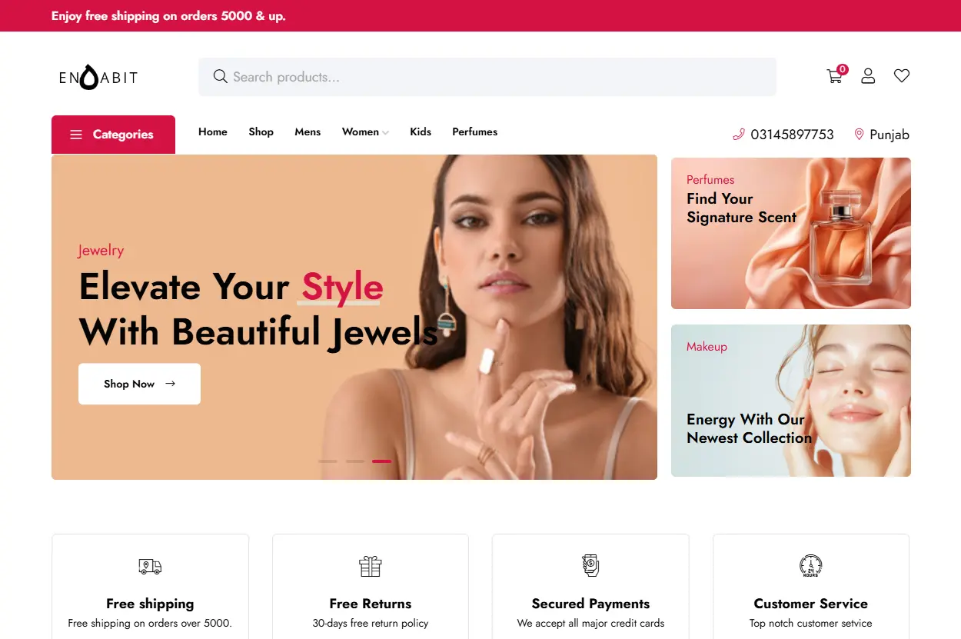Screen dimensions: 961x639
Task: Click the search magnifier icon
Action: coord(220,77)
